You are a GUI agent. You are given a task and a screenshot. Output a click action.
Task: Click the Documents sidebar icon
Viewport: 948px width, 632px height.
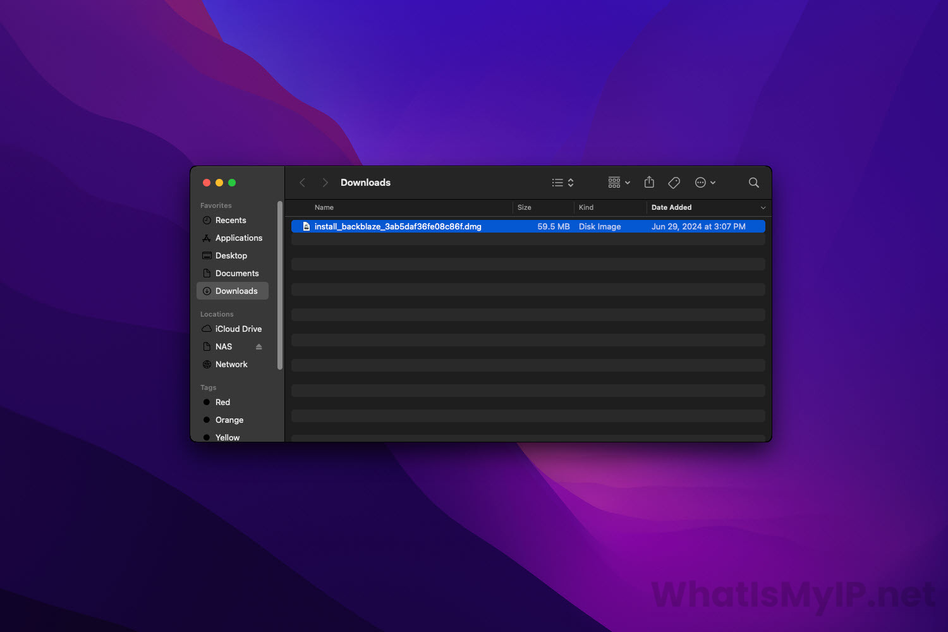207,273
